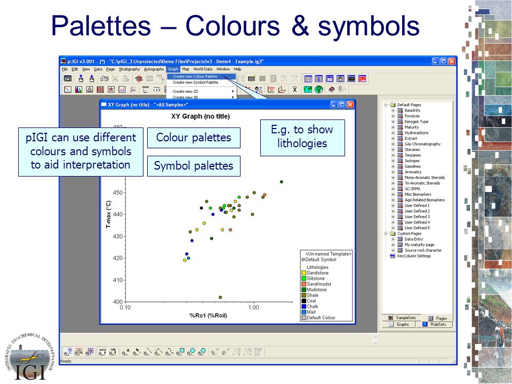Image resolution: width=512 pixels, height=384 pixels.
Task: Expand the Pyrolysis page node
Action: [x=393, y=116]
